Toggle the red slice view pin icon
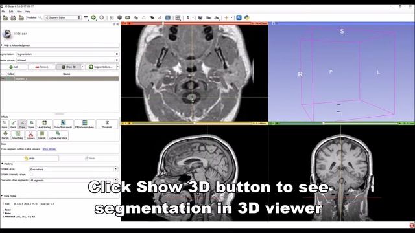 pyautogui.click(x=123, y=23)
